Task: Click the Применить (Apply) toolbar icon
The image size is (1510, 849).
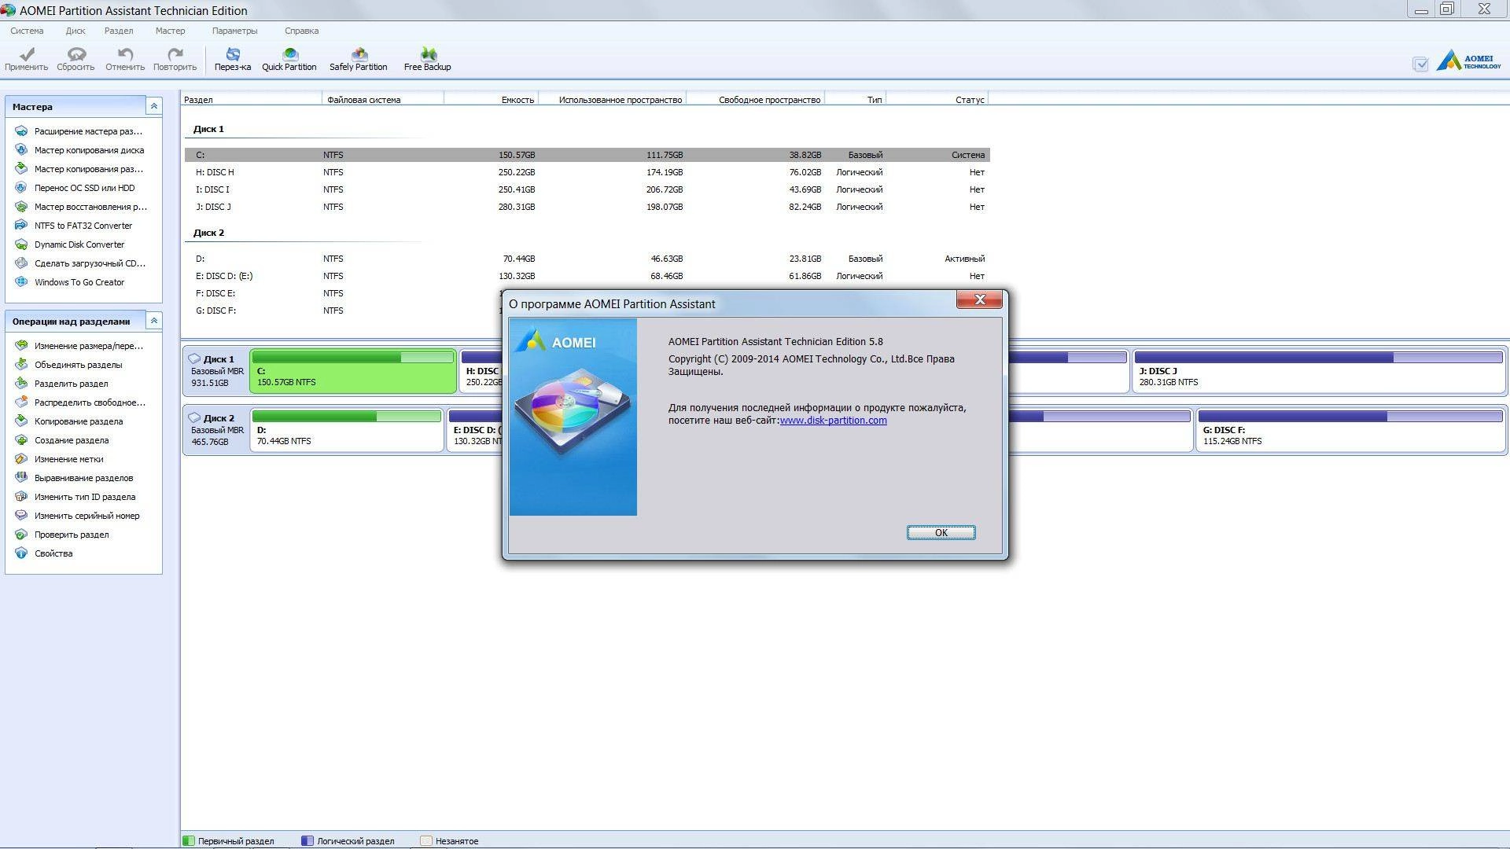Action: click(x=27, y=59)
